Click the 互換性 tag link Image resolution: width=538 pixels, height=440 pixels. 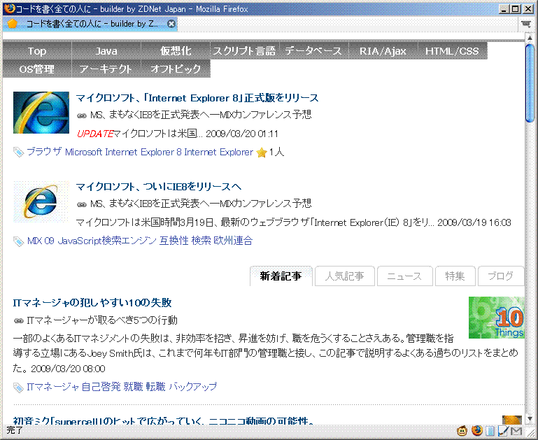click(174, 241)
